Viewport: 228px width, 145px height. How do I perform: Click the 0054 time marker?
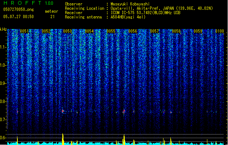pyautogui.click(x=89, y=31)
